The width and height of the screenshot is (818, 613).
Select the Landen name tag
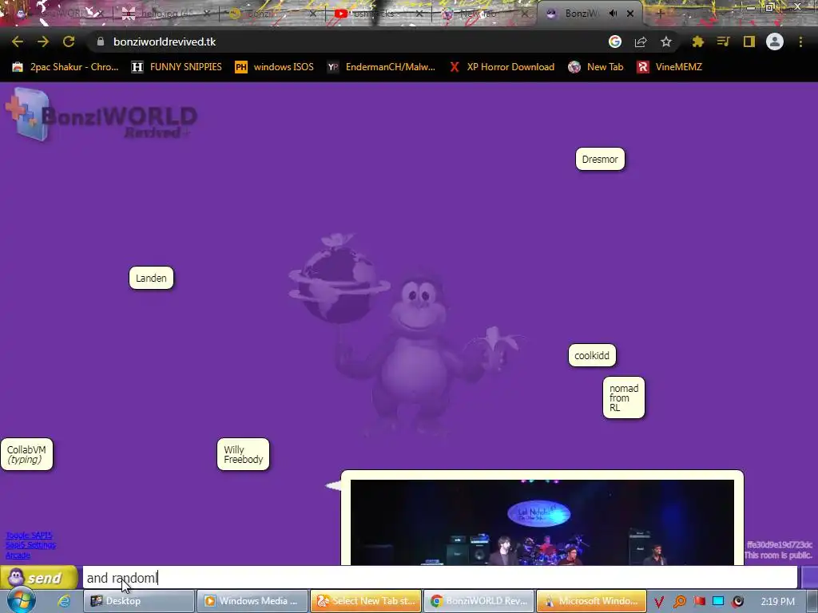[x=151, y=278]
